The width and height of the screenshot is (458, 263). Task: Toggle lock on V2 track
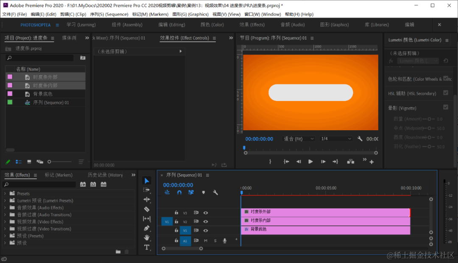point(176,221)
